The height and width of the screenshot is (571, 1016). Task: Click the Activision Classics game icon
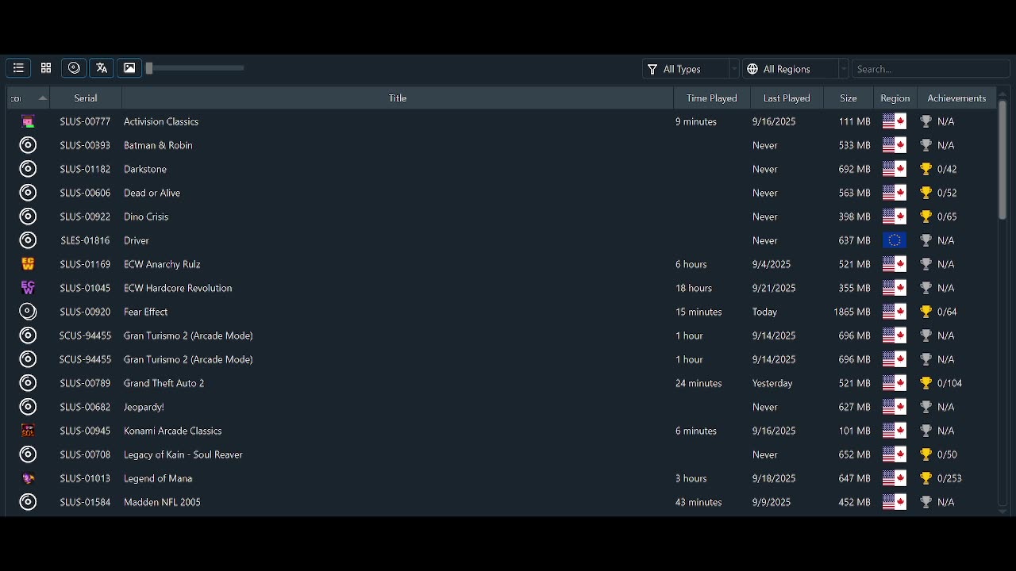tap(28, 121)
